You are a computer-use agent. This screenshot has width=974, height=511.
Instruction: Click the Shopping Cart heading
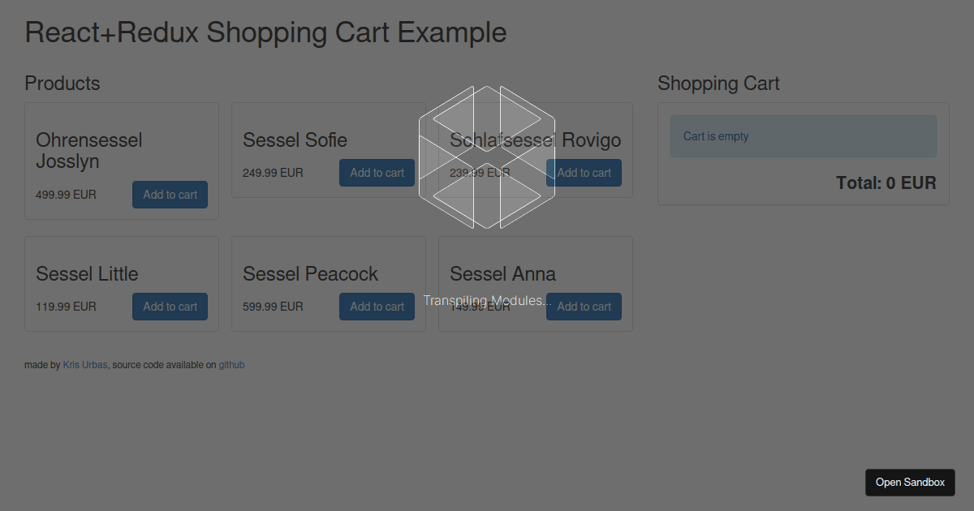click(x=718, y=84)
